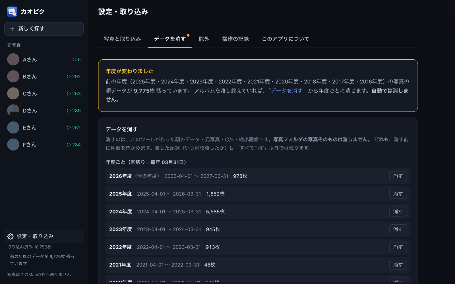Choose Fさん's avatar in sidebar

13,145
